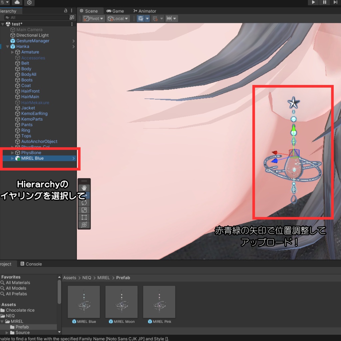Open grid visibility dropdown arrow
This screenshot has width=341, height=341.
(147, 19)
